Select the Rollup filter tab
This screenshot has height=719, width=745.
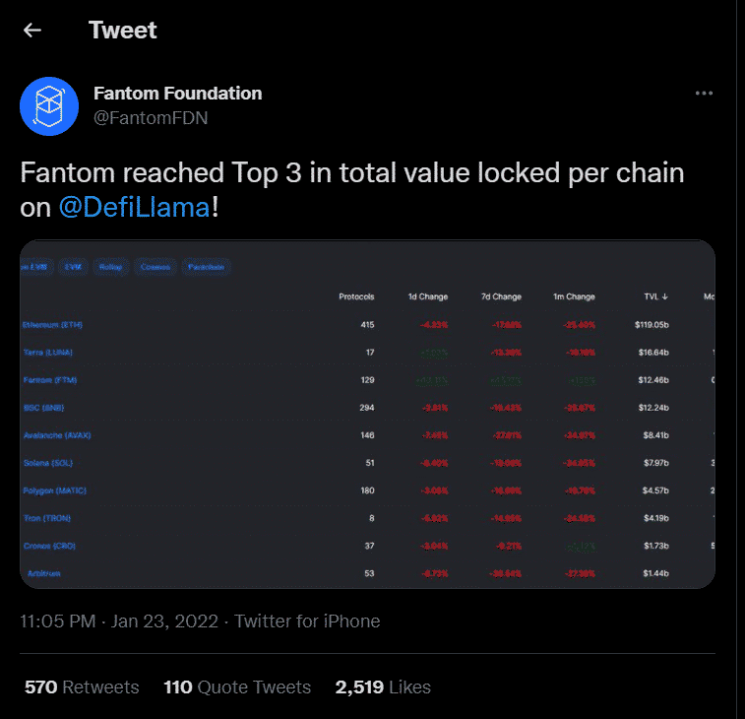110,267
